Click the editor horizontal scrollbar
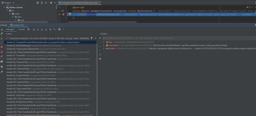Viewport: 256px width, 116px height. pyautogui.click(x=102, y=22)
